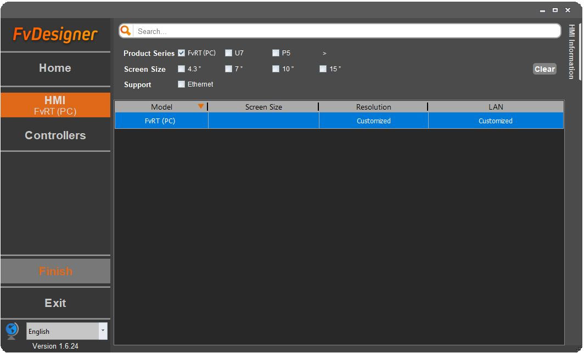Viewport: 584px width, 353px height.
Task: Maximize the FvDesigner window
Action: click(555, 10)
